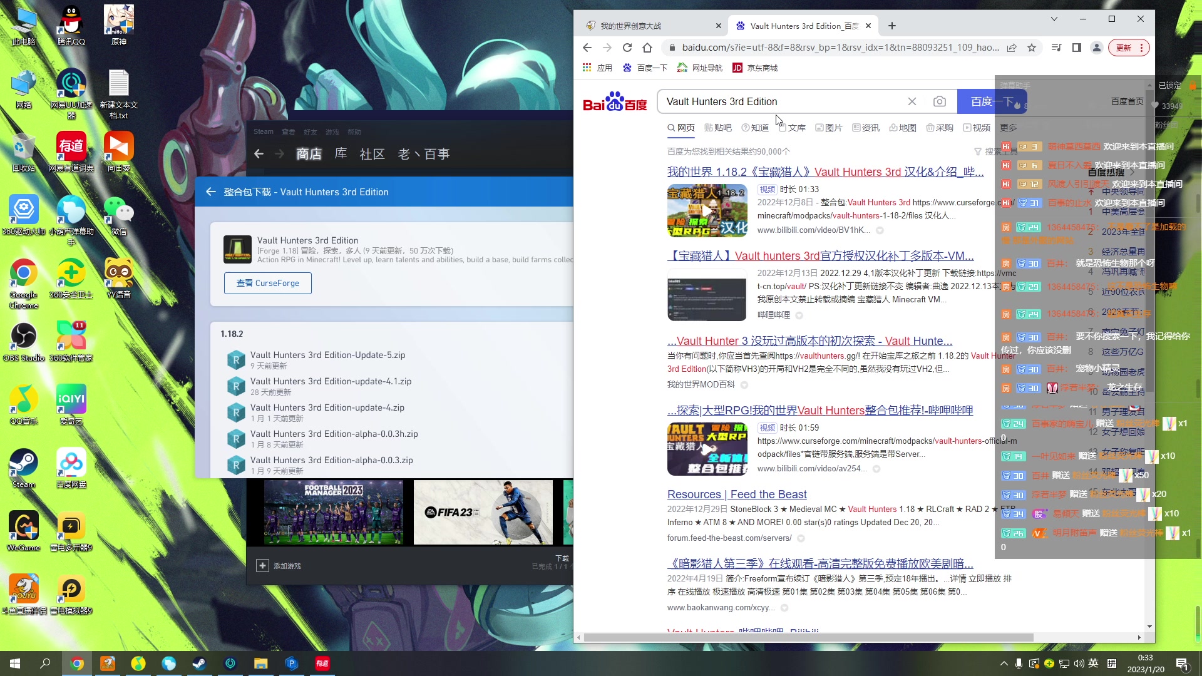Image resolution: width=1202 pixels, height=676 pixels.
Task: Clear the Baidu search box with X
Action: [912, 101]
